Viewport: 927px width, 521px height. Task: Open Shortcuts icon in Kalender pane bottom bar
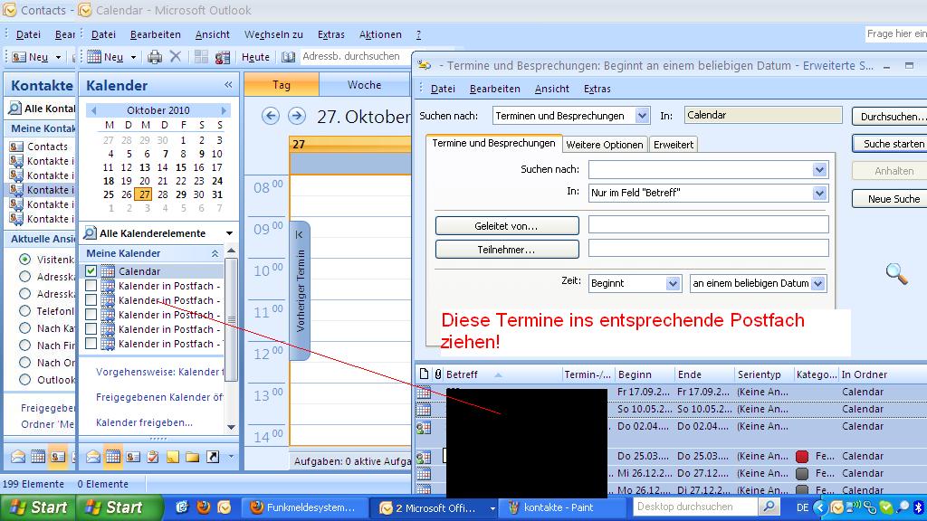[212, 457]
